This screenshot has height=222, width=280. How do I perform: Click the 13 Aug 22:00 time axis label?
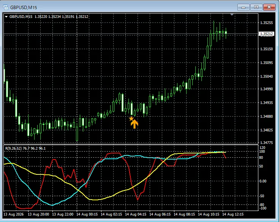[x=63, y=214]
